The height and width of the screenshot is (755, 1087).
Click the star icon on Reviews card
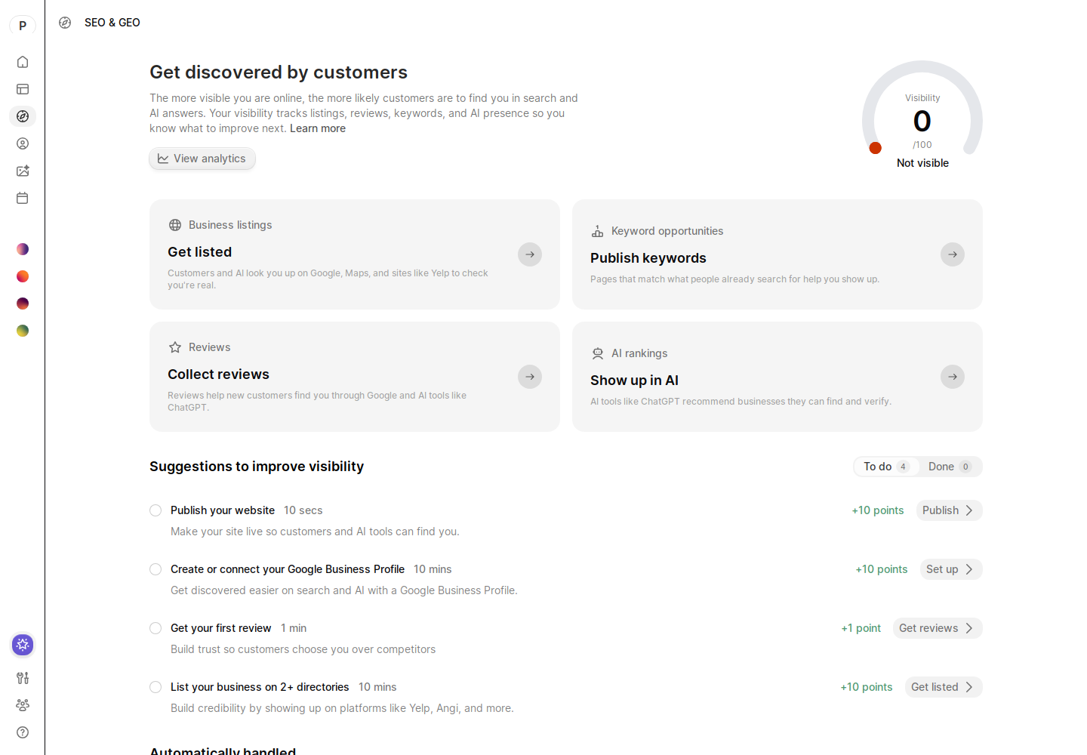[175, 347]
